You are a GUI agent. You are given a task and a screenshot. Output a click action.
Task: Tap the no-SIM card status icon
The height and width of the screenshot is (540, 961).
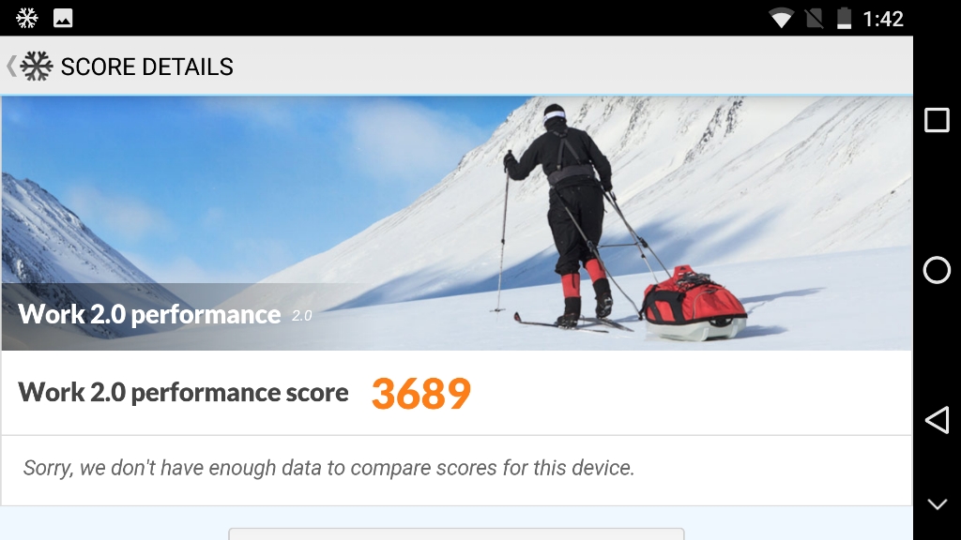(x=814, y=19)
